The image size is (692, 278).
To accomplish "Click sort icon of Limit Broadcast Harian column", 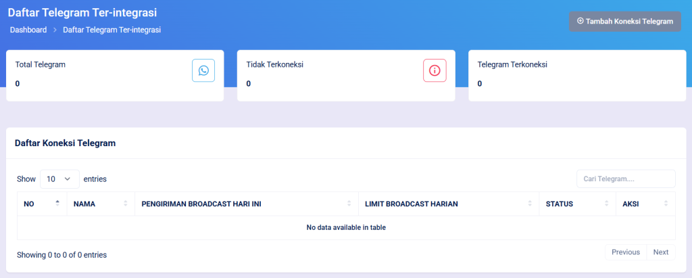I will pyautogui.click(x=529, y=204).
